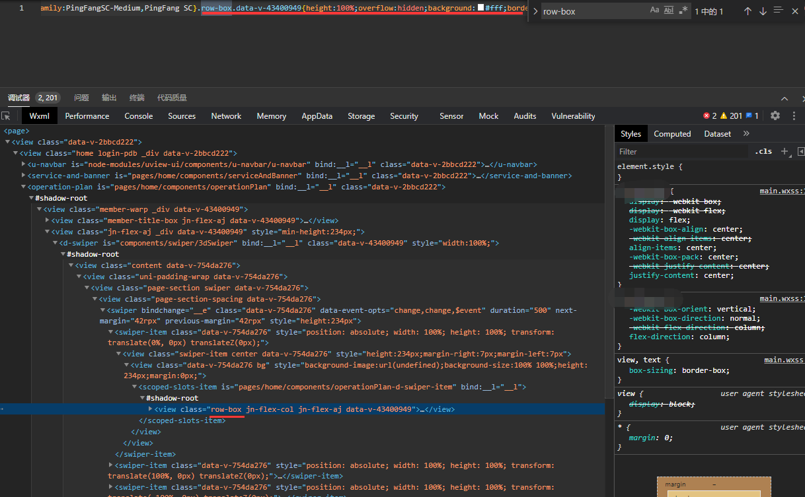Image resolution: width=805 pixels, height=497 pixels.
Task: Go to next search match arrow
Action: click(x=763, y=11)
